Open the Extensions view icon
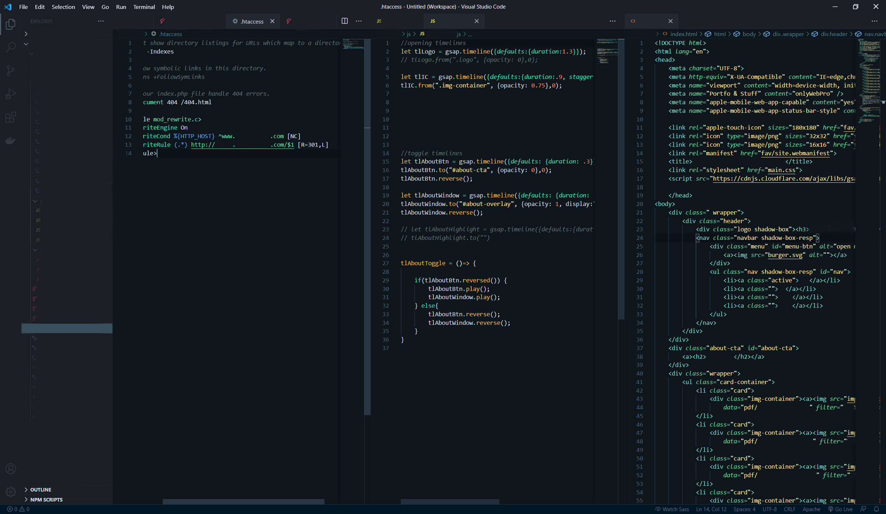This screenshot has width=886, height=514. [11, 117]
